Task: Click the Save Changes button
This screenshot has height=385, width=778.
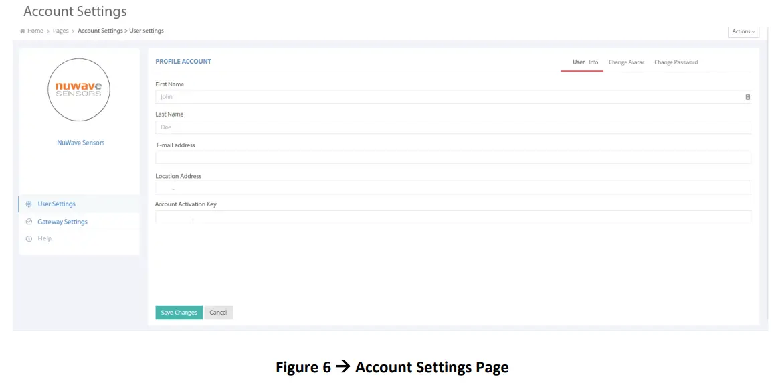Action: (x=179, y=313)
